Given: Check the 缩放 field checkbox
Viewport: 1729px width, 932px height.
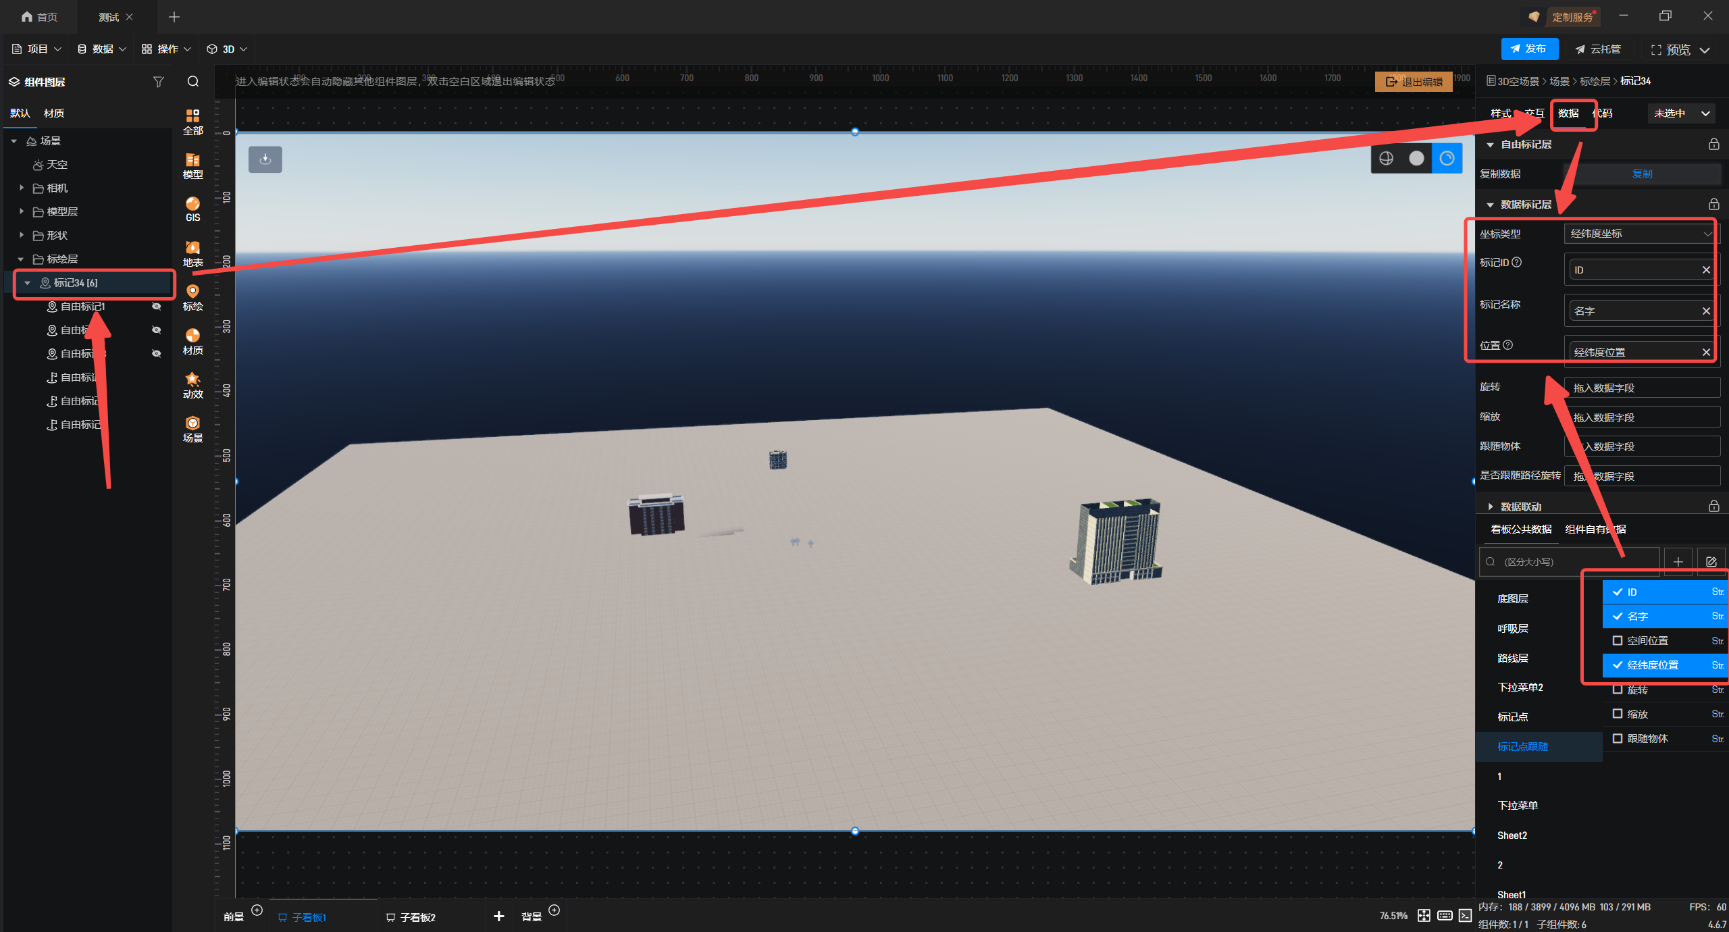Looking at the screenshot, I should pos(1618,714).
